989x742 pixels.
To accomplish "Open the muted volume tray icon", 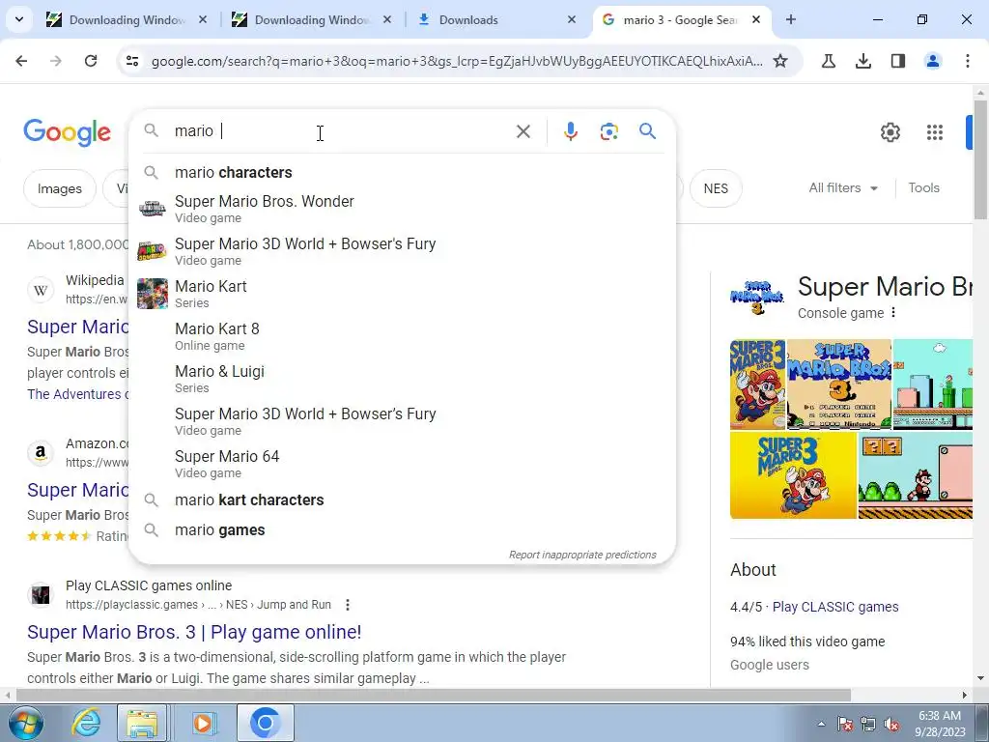I will [891, 725].
